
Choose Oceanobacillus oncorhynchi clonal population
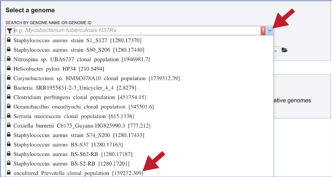83,107
